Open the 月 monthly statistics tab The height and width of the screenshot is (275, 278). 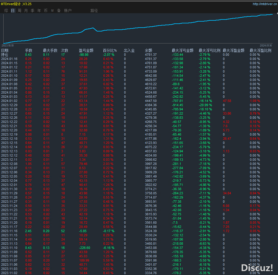pyautogui.click(x=26, y=10)
